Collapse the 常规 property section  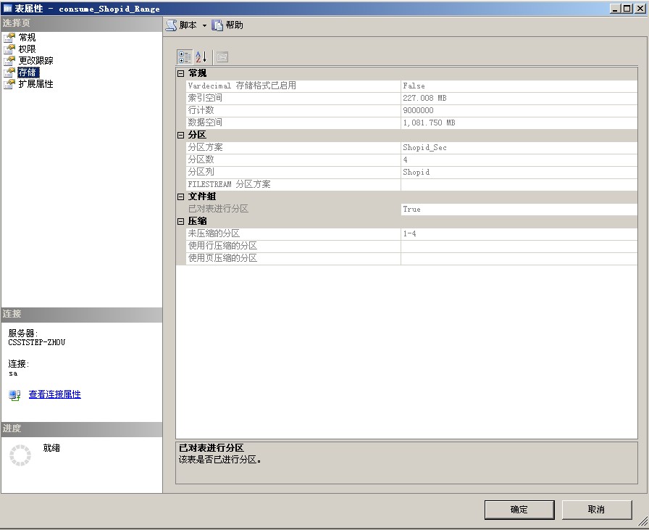(x=180, y=73)
